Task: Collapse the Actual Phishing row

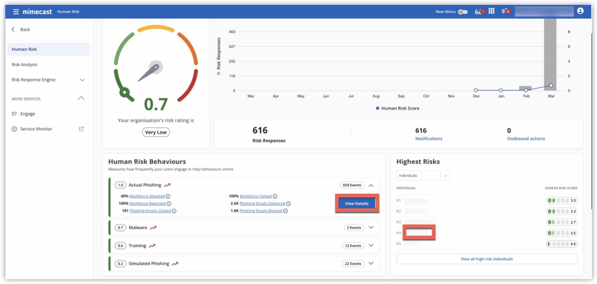Action: pos(371,185)
